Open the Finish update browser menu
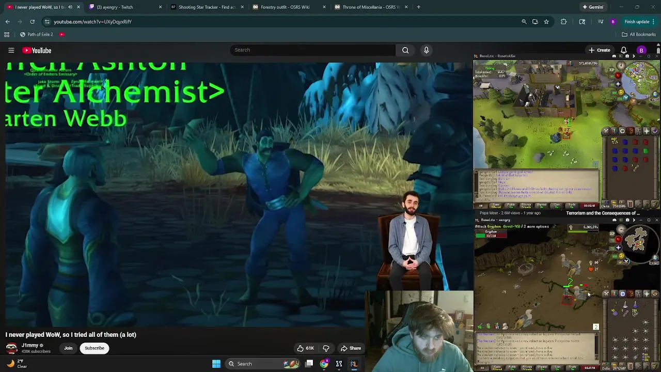 (x=639, y=22)
